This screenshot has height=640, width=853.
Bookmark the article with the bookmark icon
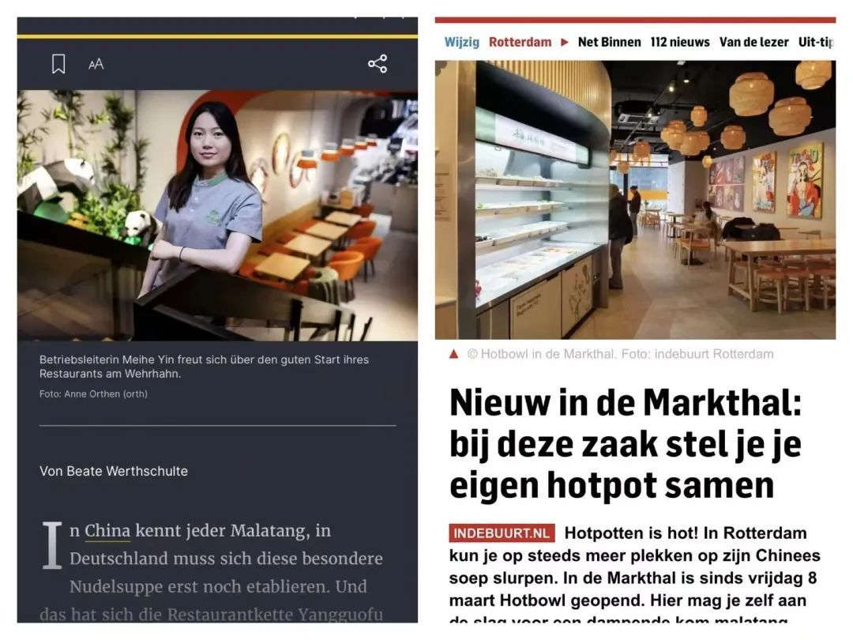[x=58, y=64]
